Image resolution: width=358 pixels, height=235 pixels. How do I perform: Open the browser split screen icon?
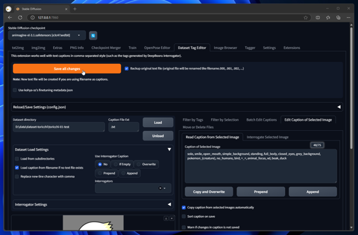coord(318,18)
